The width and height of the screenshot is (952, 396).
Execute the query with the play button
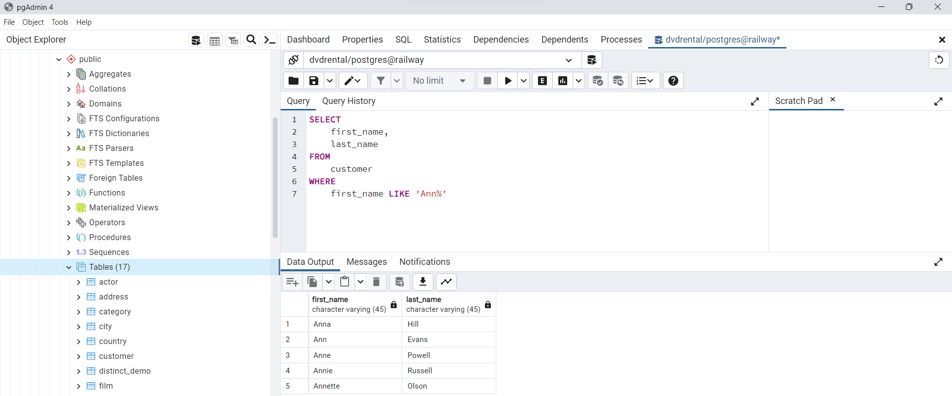pyautogui.click(x=508, y=81)
